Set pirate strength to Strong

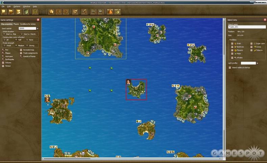pos(27,45)
